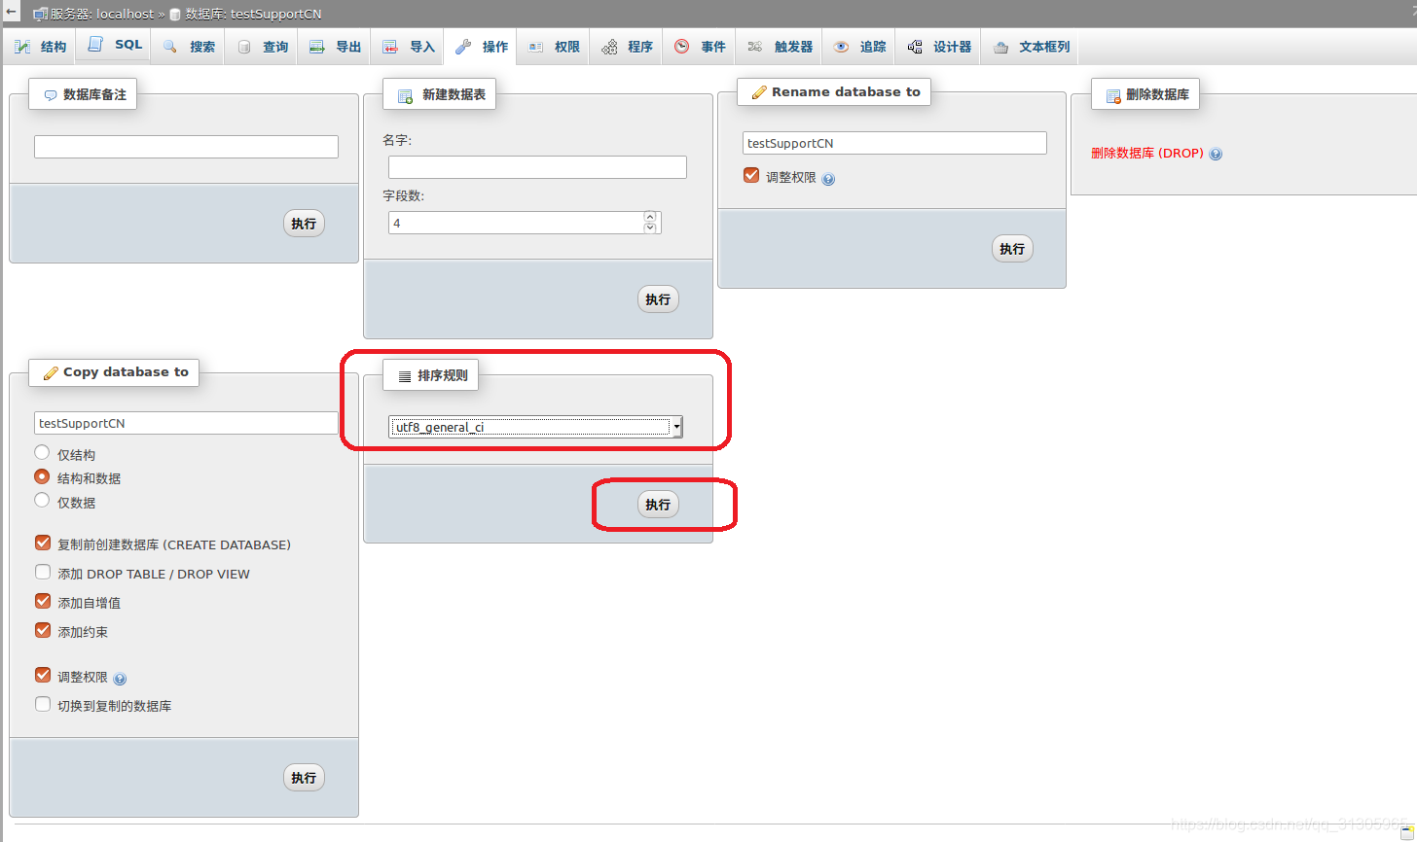
Task: Open the 排序规则 utf8_general_ci dropdown
Action: click(535, 427)
